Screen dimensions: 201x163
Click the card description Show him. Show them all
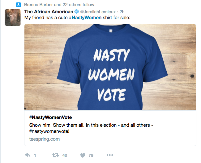(91, 128)
